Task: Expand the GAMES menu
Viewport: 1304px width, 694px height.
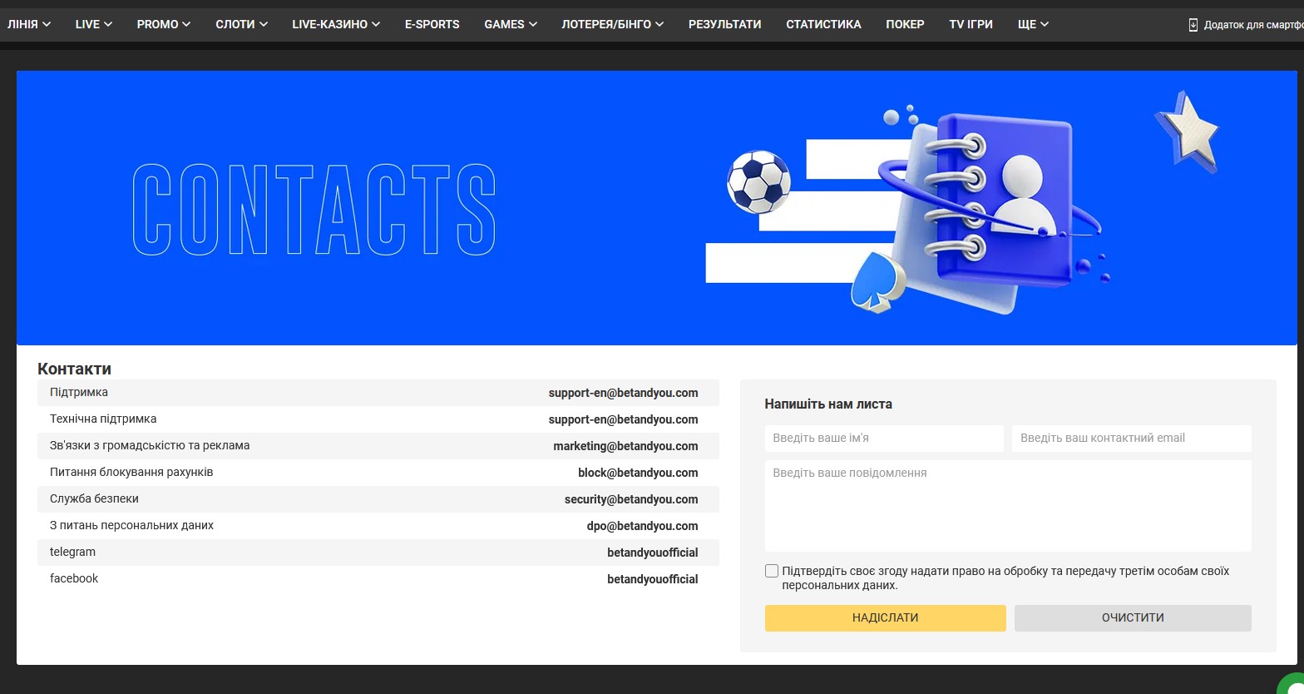Action: pos(511,24)
